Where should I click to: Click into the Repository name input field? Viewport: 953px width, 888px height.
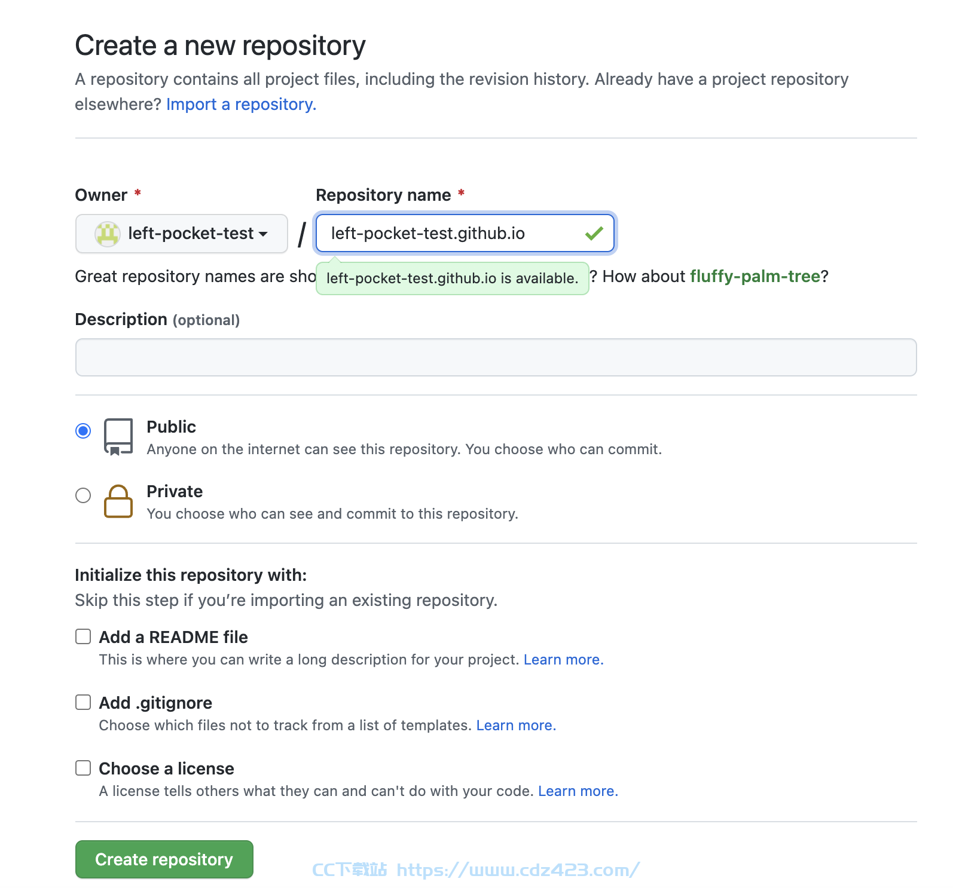click(465, 234)
